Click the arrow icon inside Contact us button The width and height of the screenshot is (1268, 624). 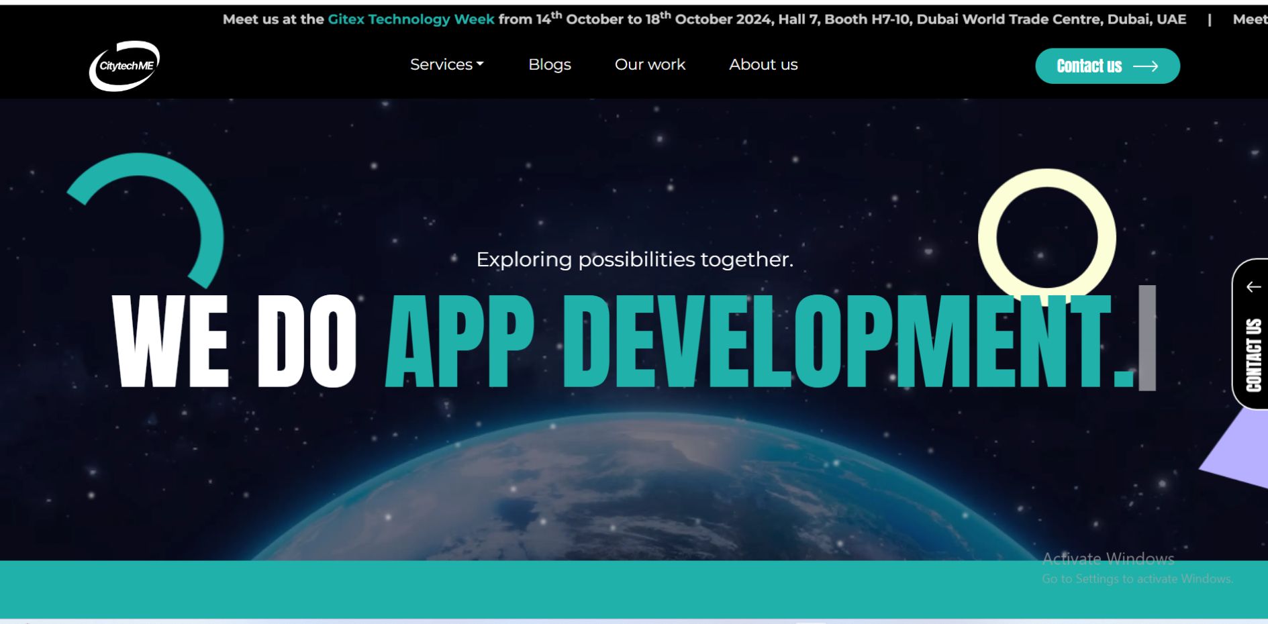click(x=1147, y=65)
